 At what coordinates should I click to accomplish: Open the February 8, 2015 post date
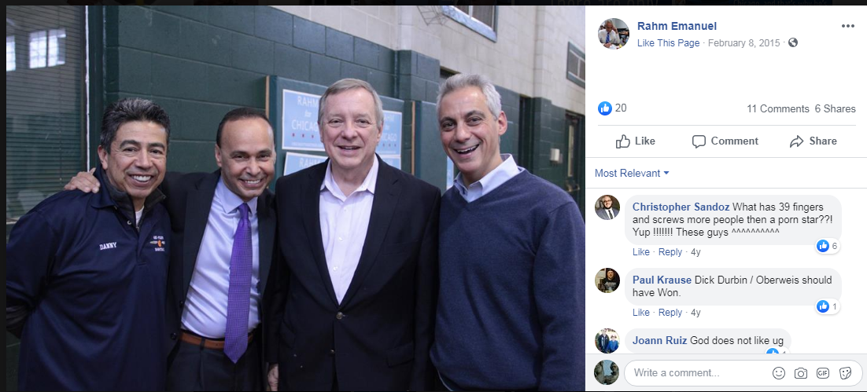743,43
